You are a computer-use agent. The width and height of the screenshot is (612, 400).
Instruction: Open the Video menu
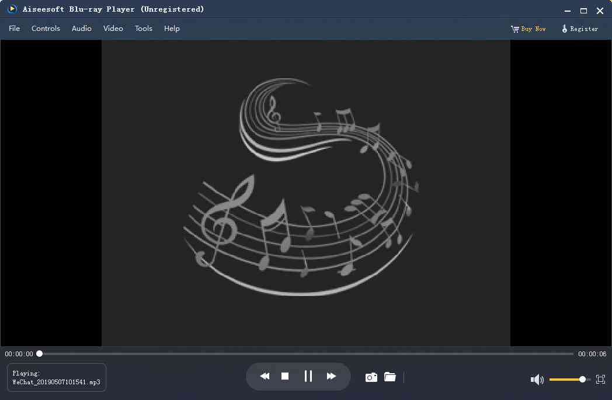(113, 29)
